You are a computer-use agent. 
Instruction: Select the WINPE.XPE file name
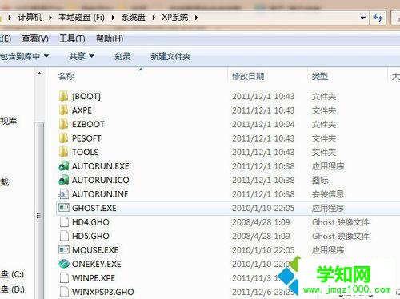(94, 278)
